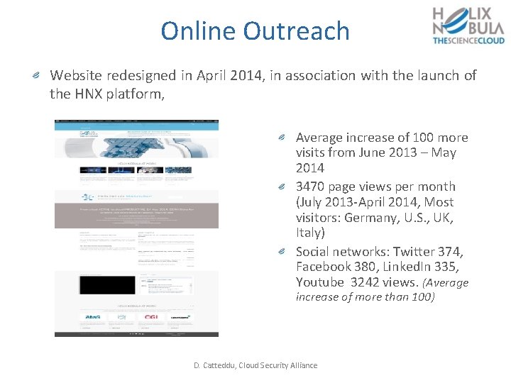
Task: Click the text 'the HNX platform,'
Action: (107, 94)
